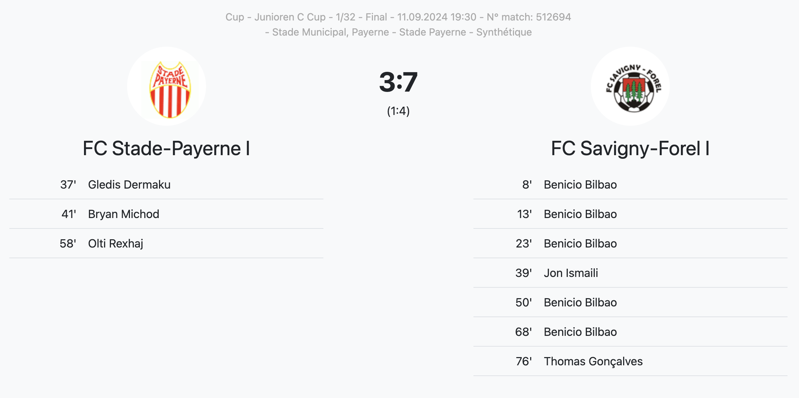
Task: Click Benicio Bilbao's 23' goal entry
Action: coord(630,244)
